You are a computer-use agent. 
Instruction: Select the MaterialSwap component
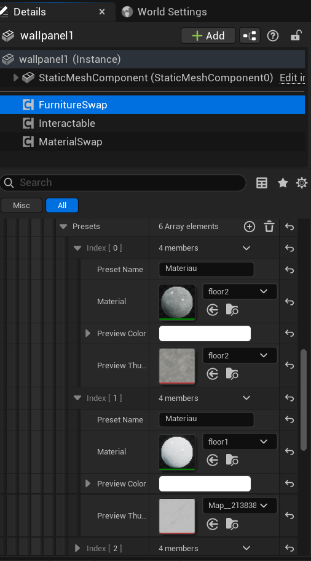coord(152,142)
